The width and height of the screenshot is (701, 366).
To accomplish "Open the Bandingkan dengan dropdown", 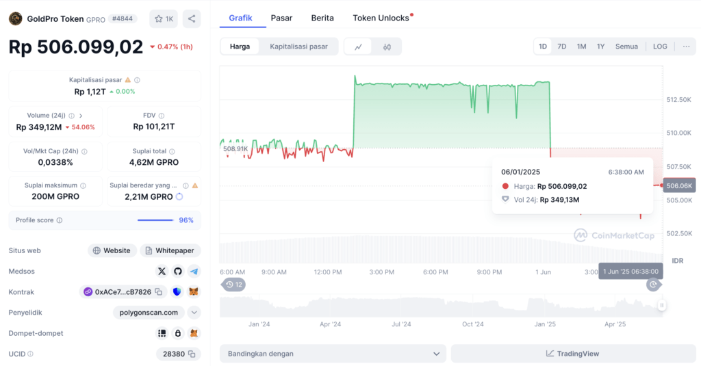I will 333,354.
